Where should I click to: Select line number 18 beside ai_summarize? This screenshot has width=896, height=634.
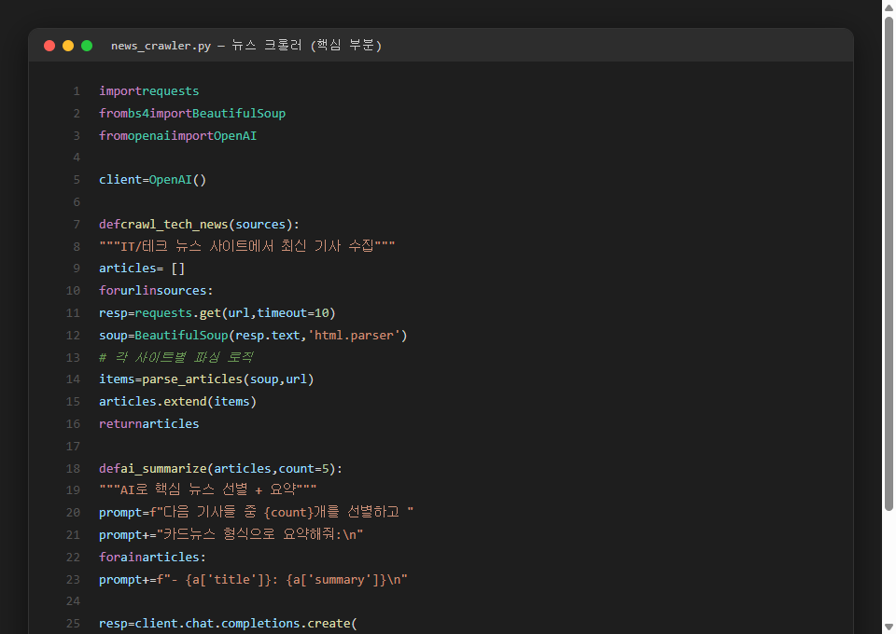tap(73, 468)
